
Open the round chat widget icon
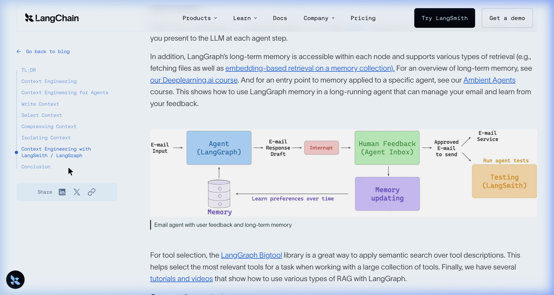pyautogui.click(x=16, y=280)
